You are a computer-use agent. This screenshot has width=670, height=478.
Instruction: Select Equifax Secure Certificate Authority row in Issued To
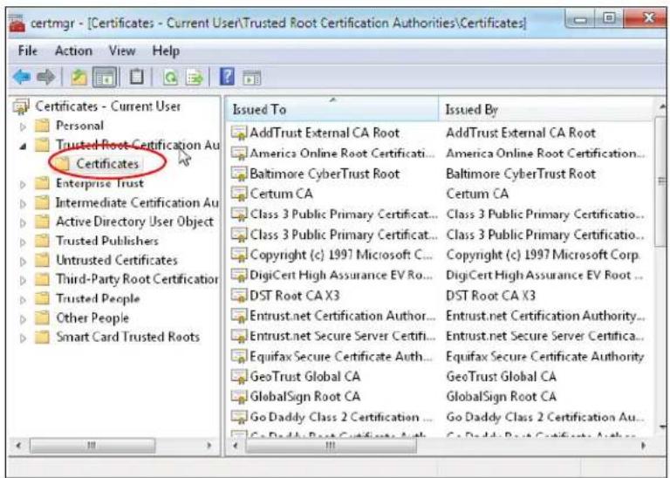coord(340,356)
